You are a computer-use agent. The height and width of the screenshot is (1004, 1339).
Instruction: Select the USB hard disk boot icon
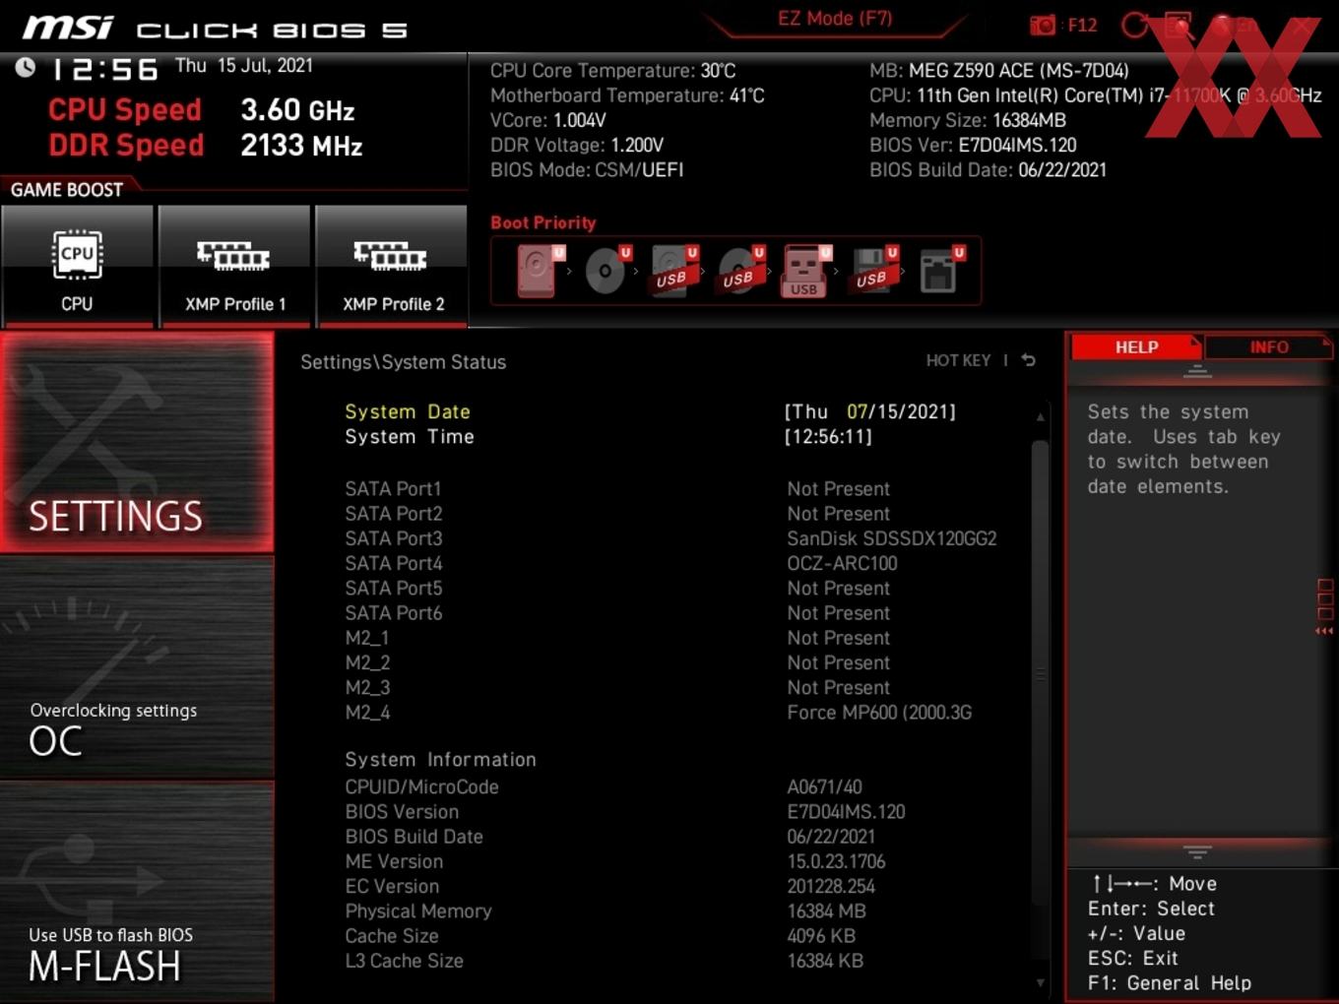[674, 270]
